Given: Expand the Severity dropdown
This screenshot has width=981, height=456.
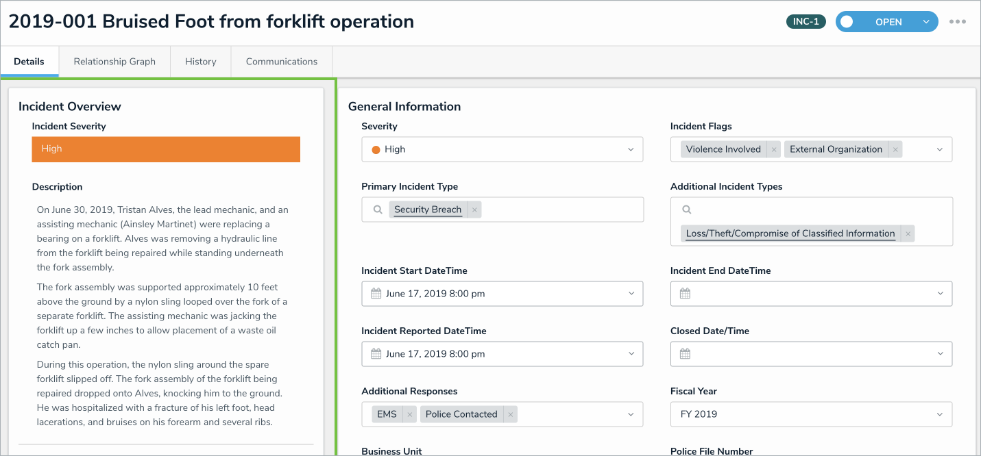Looking at the screenshot, I should 631,149.
